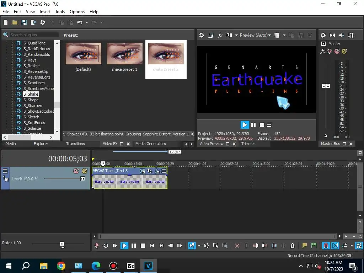The height and width of the screenshot is (273, 364).
Task: Toggle Overlays grid icon in preview
Action: 277,35
